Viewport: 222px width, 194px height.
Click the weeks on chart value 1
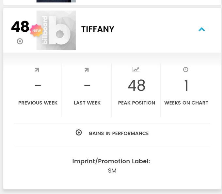(186, 86)
